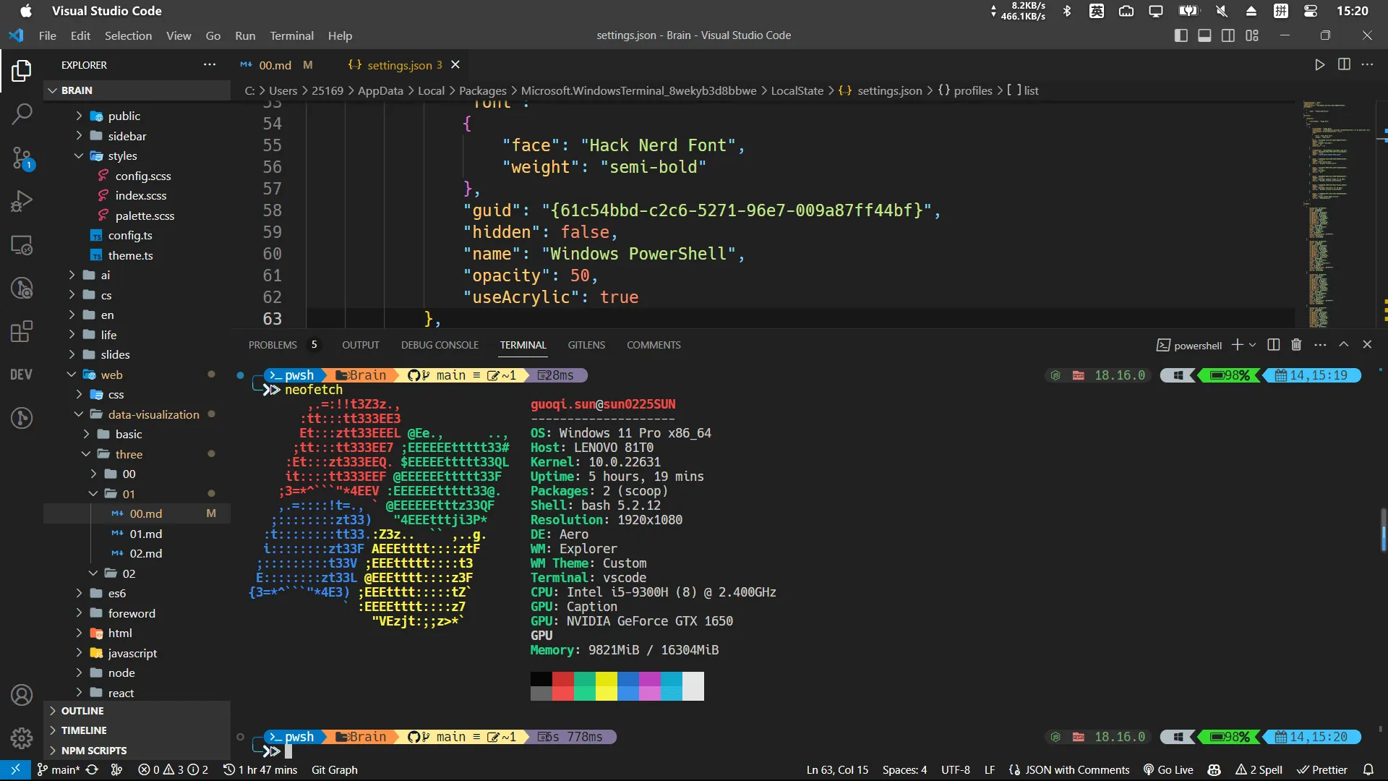The image size is (1388, 781).
Task: Expand the javascript folder
Action: (x=137, y=653)
